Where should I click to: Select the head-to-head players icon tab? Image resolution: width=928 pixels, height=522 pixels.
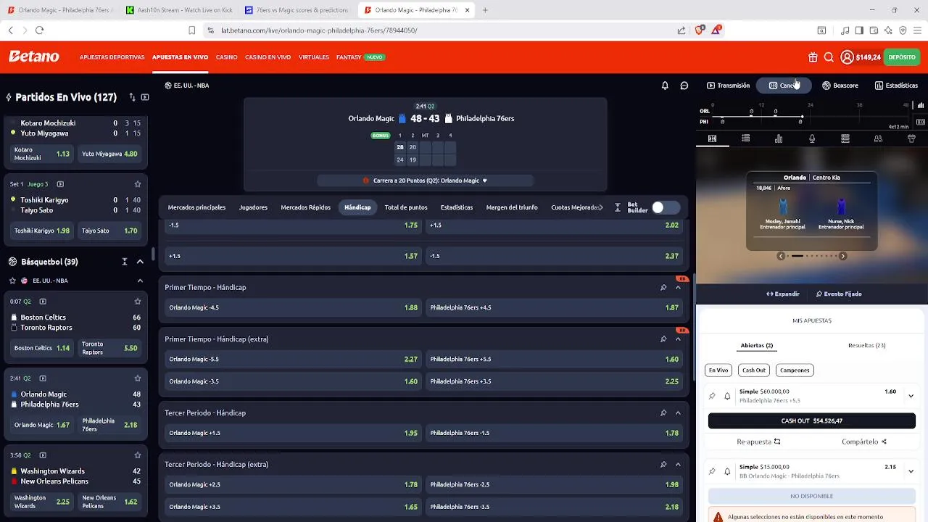(878, 138)
